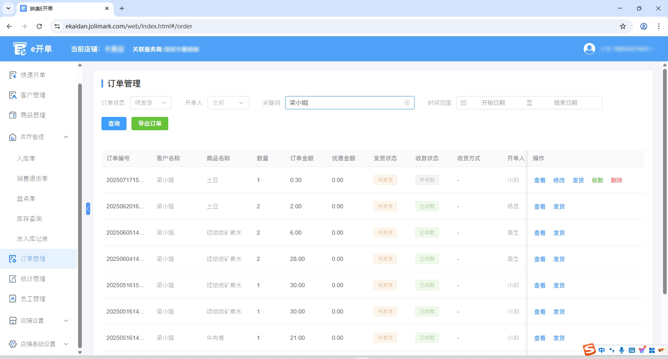Bookmark this page with the star icon
Viewport: 668px width, 359px height.
click(x=623, y=26)
